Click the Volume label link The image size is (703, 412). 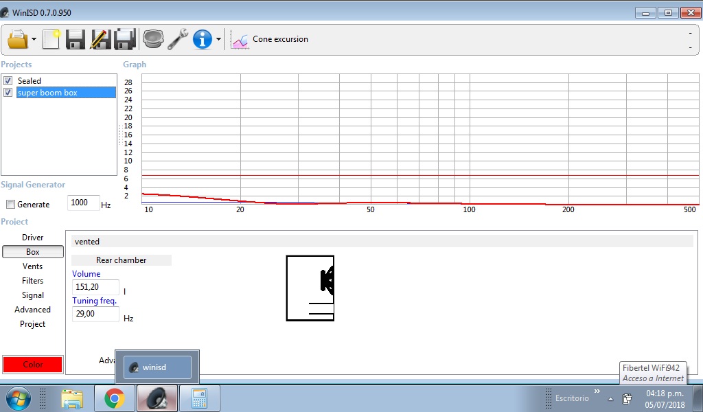click(x=86, y=274)
